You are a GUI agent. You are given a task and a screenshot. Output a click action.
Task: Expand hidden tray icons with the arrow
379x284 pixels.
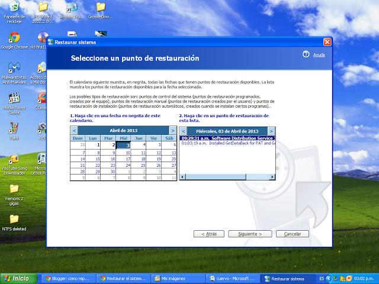click(328, 279)
